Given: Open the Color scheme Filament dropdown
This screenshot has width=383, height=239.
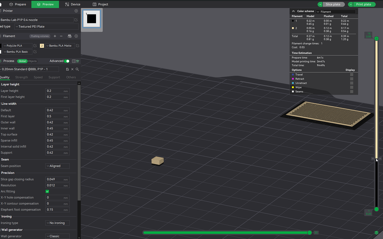Looking at the screenshot, I should (336, 12).
